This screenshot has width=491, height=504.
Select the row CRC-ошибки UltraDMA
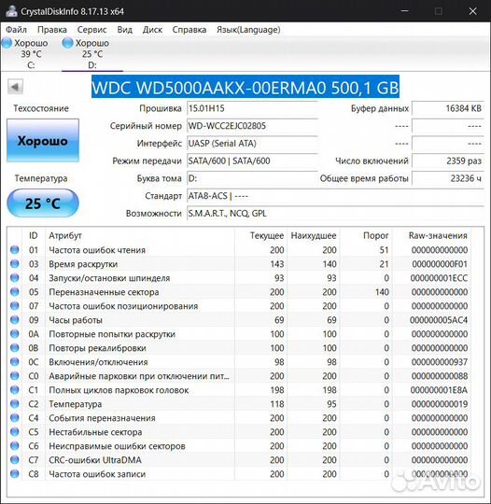[x=240, y=460]
